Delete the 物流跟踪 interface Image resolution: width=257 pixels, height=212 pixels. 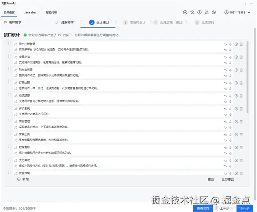pyautogui.click(x=241, y=96)
